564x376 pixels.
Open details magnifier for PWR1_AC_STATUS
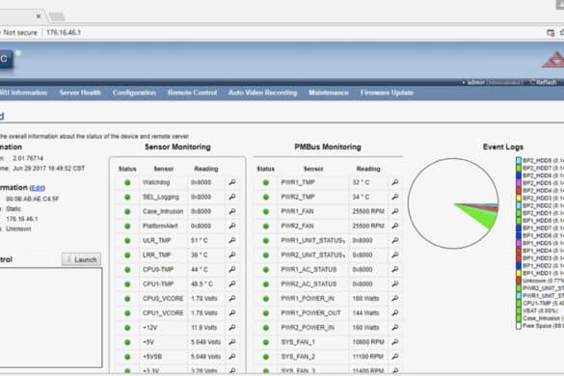pos(395,270)
